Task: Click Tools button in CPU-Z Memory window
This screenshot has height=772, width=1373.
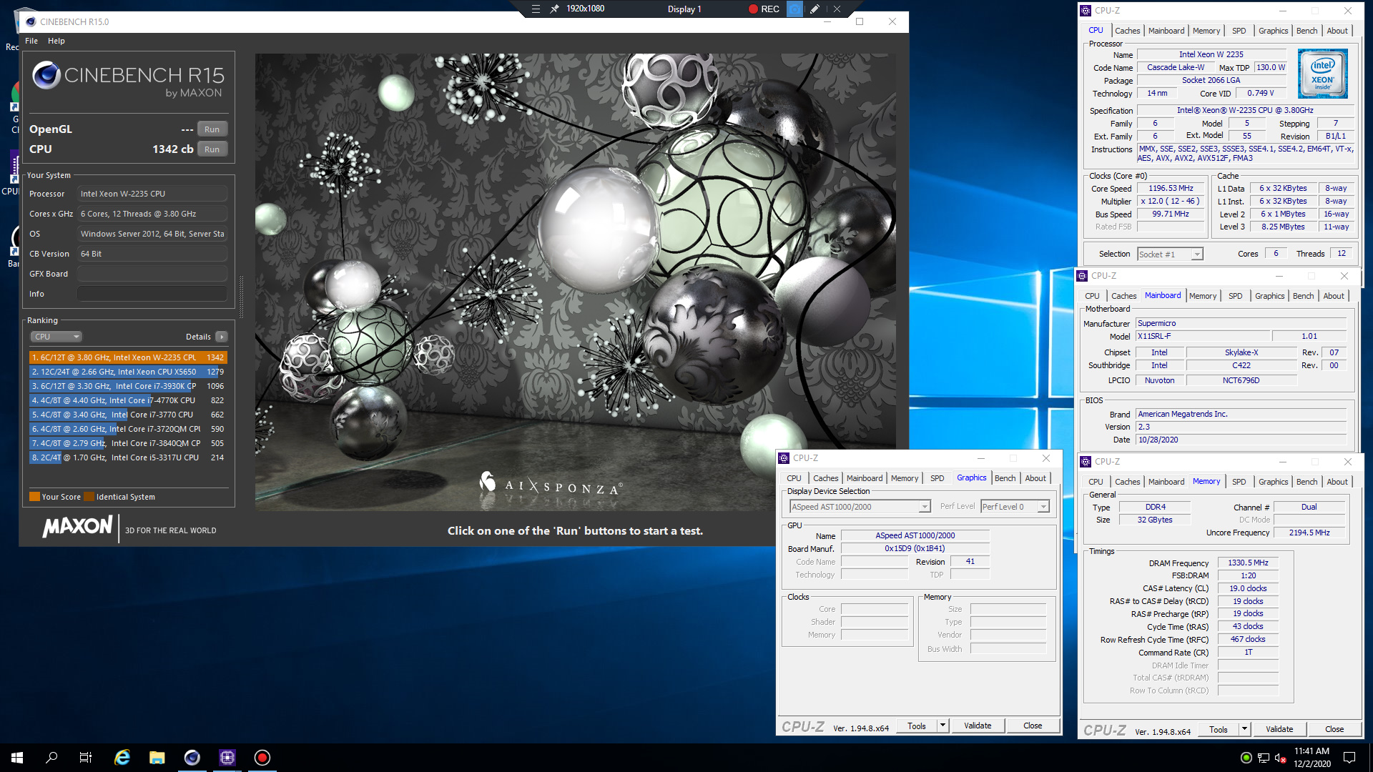Action: coord(1219,729)
